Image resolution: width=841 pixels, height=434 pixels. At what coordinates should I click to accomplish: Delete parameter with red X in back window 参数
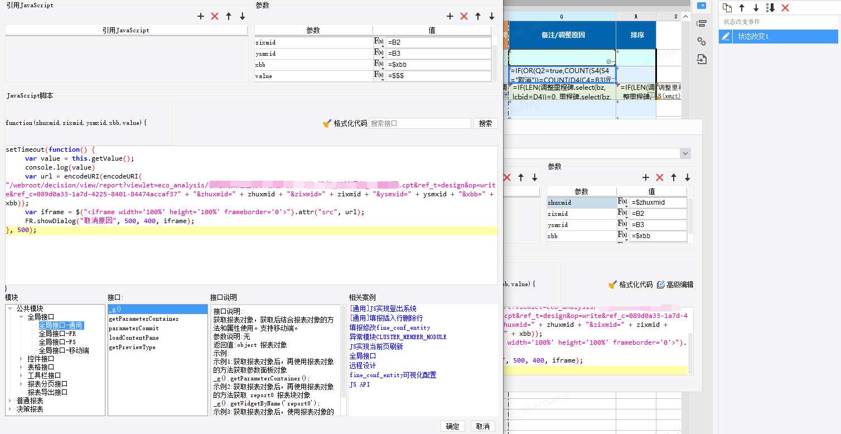660,177
